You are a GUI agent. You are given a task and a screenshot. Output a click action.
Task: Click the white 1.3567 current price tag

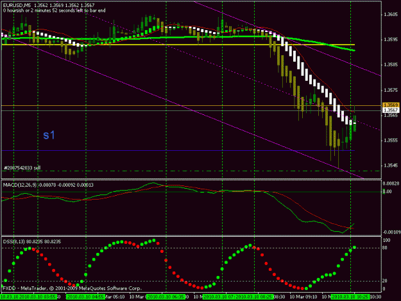pos(391,110)
